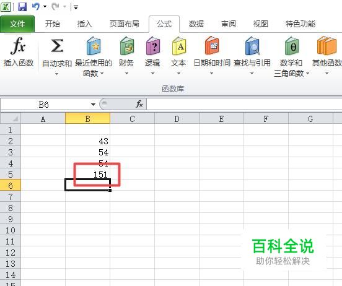The height and width of the screenshot is (286, 342).
Task: Select row 2 header
Action: click(x=11, y=141)
